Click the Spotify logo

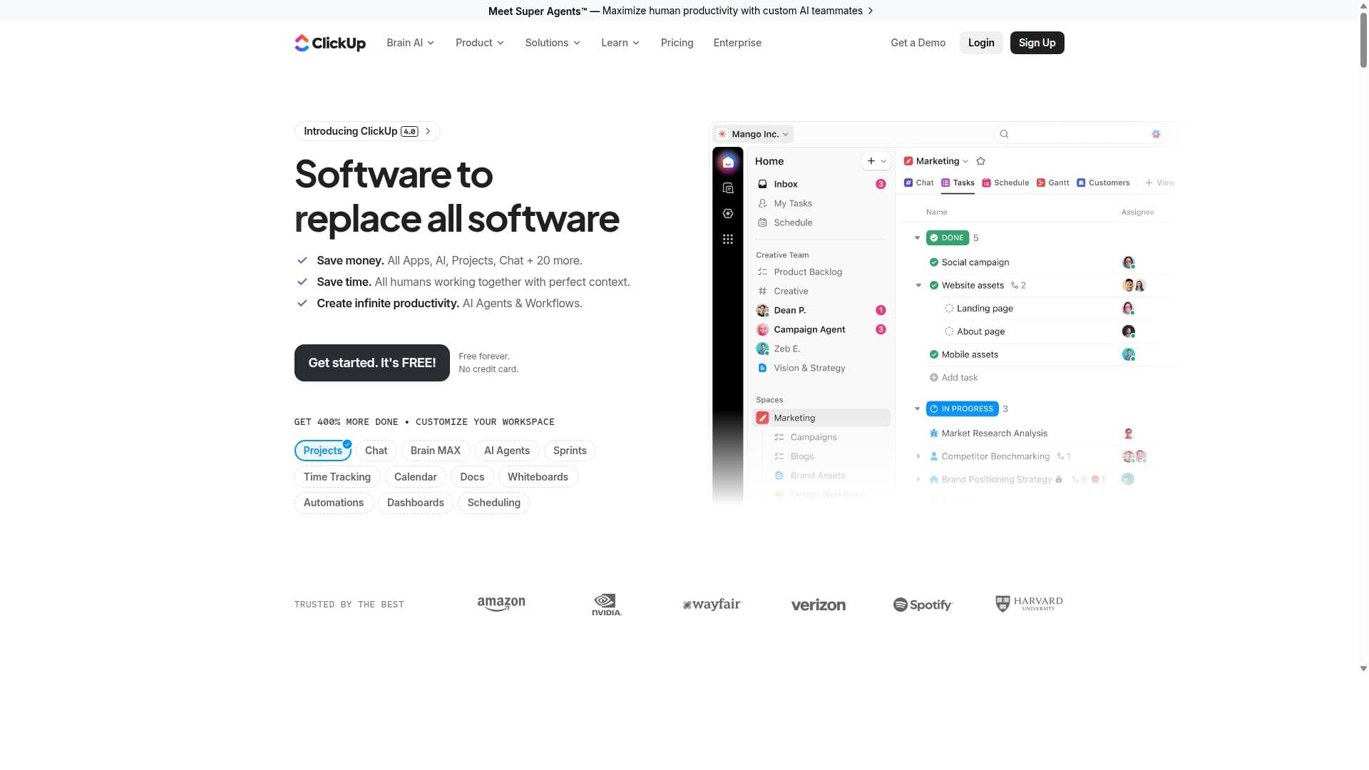coord(923,605)
